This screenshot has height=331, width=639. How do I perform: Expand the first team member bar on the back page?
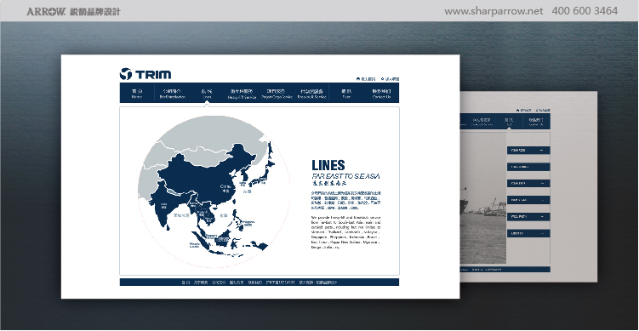click(528, 151)
